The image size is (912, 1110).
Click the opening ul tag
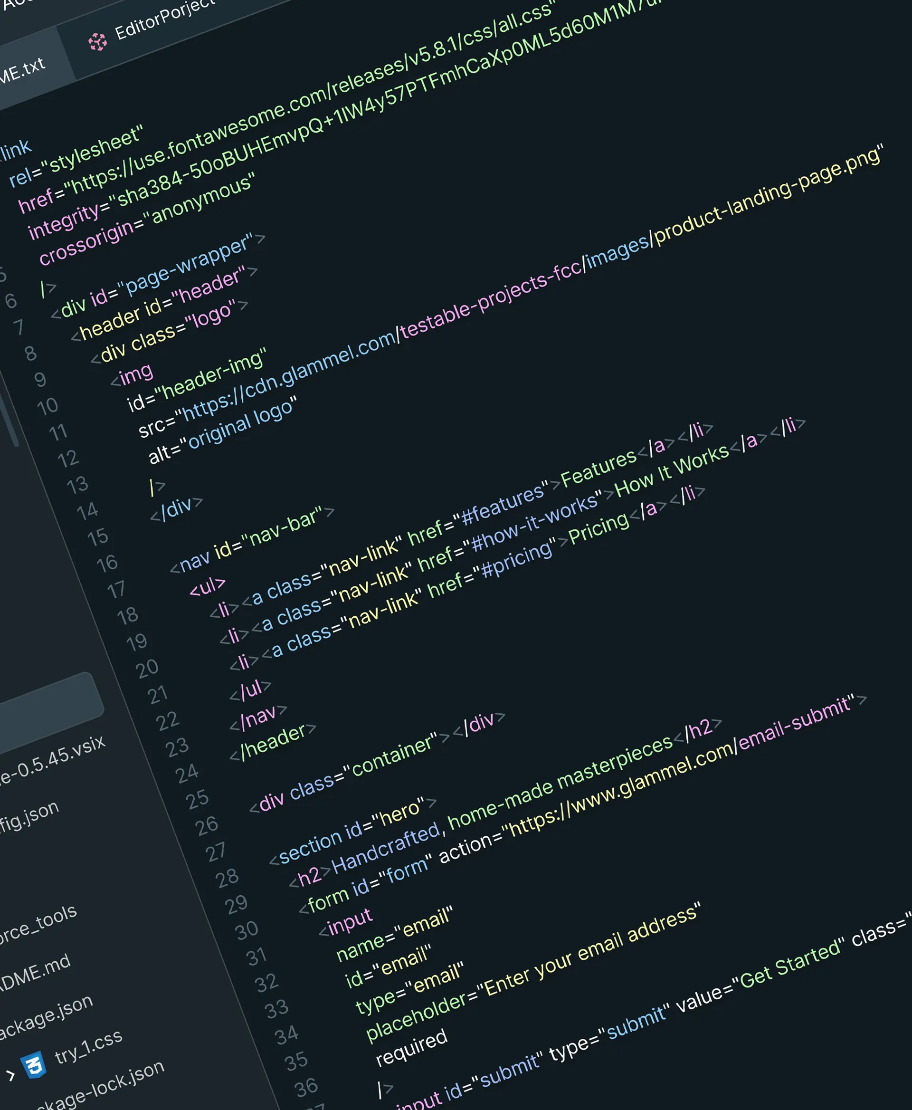pos(208,586)
